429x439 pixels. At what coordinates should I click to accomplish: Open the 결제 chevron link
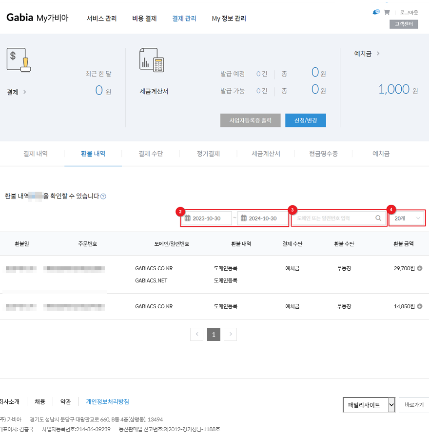point(17,92)
